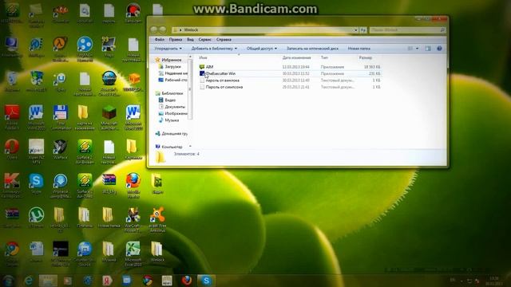This screenshot has width=511, height=287.
Task: Open the Справка menu
Action: [224, 39]
